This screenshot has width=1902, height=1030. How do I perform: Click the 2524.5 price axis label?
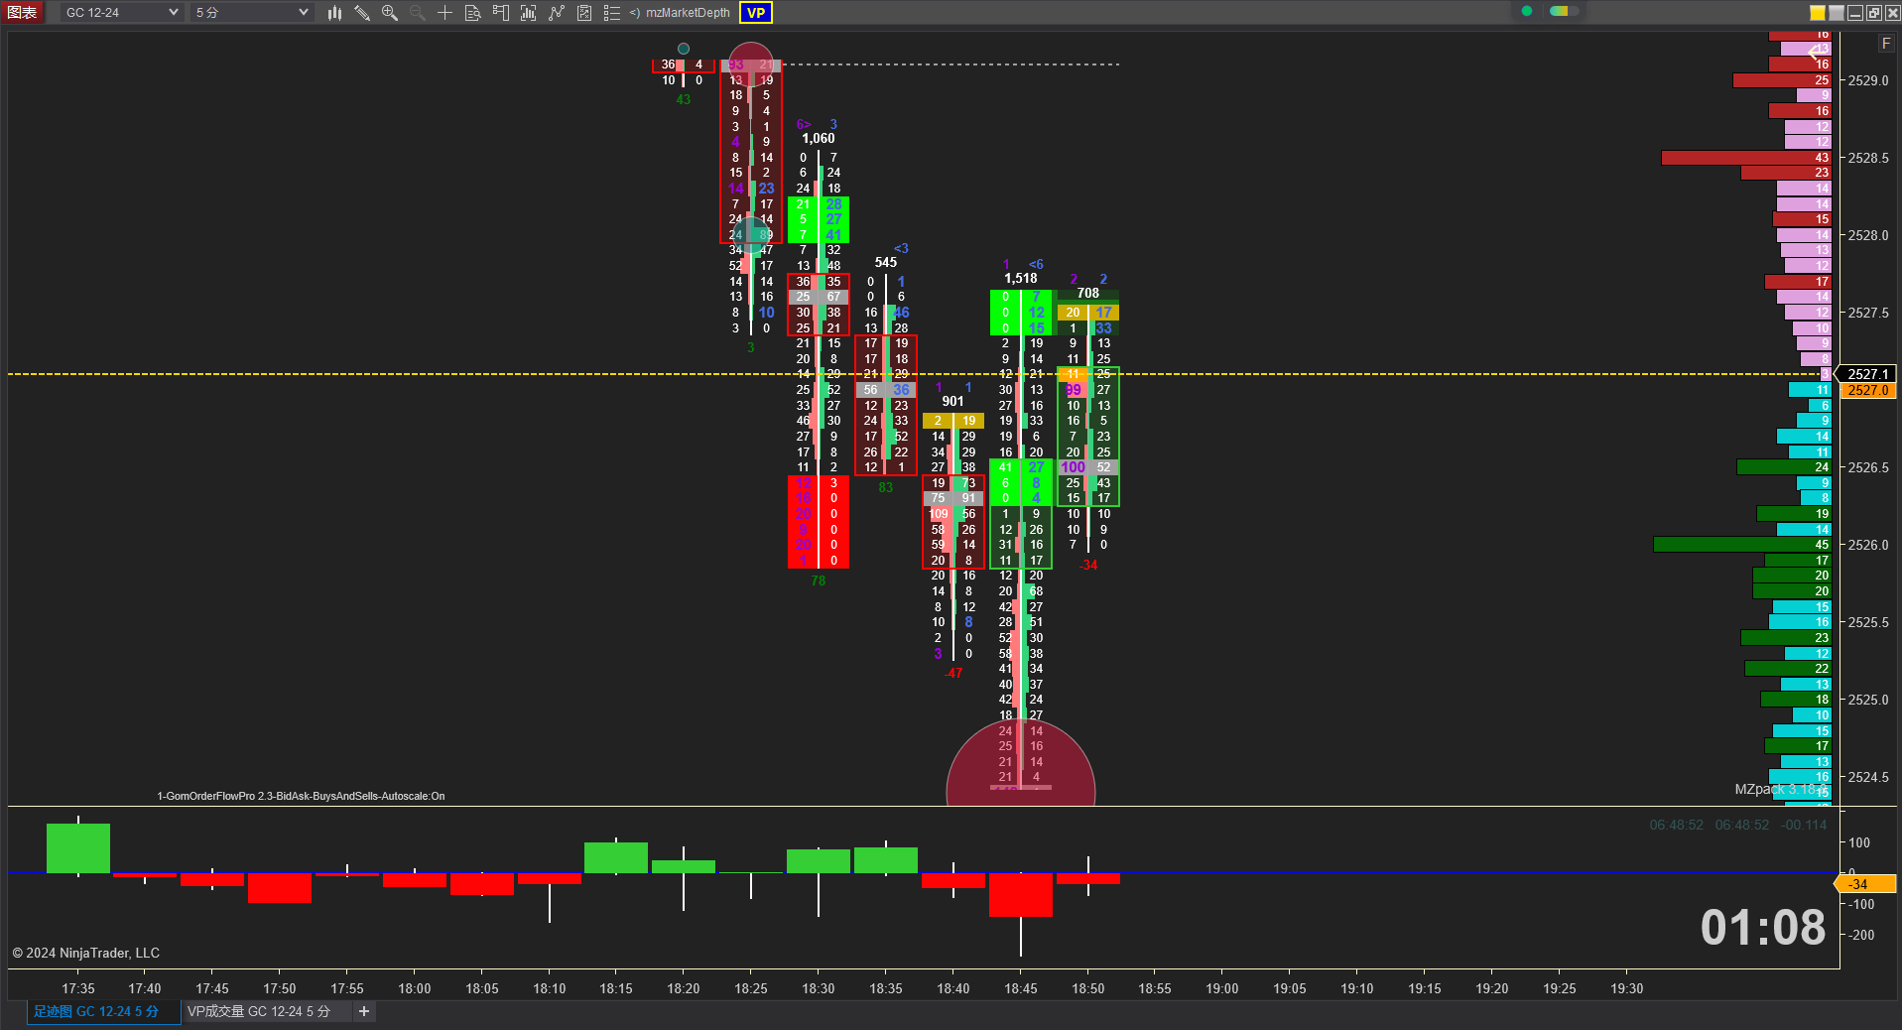[1868, 777]
